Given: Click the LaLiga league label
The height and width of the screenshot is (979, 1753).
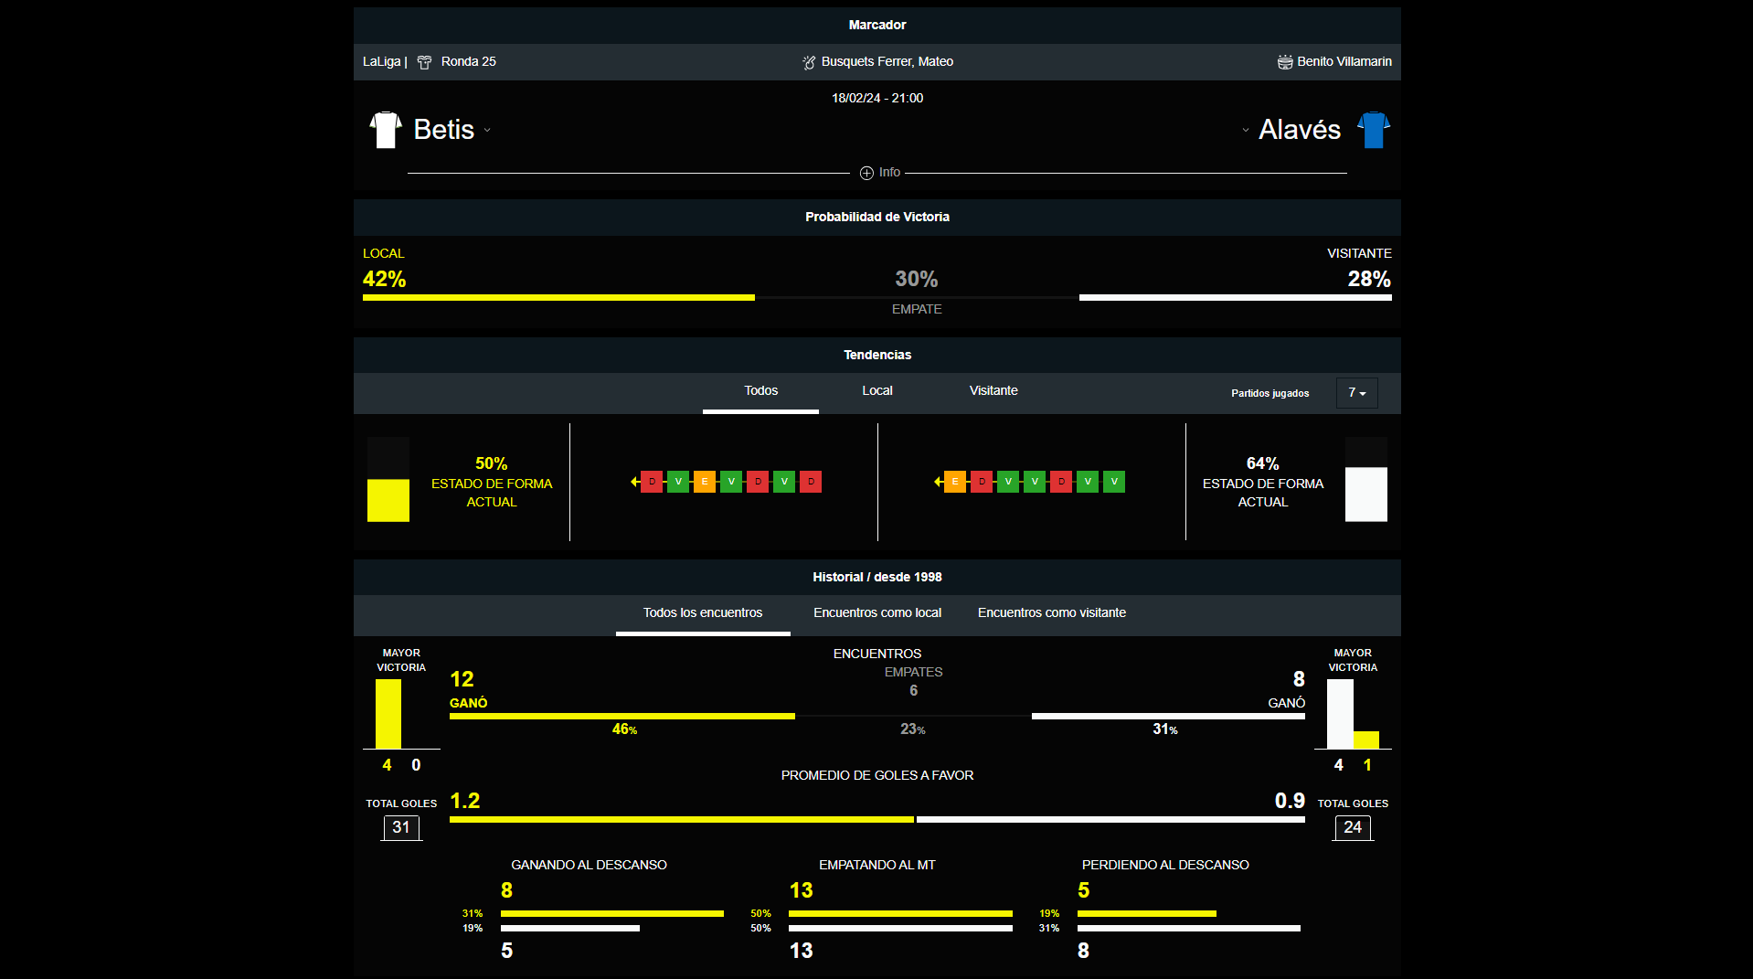Looking at the screenshot, I should pyautogui.click(x=382, y=62).
